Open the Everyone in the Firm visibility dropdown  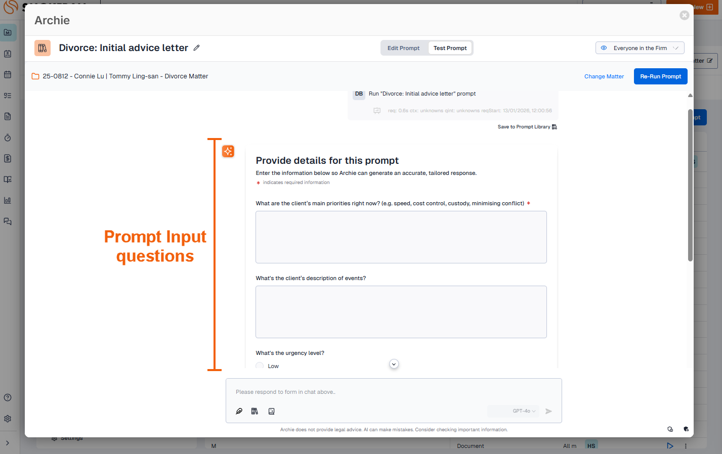640,48
